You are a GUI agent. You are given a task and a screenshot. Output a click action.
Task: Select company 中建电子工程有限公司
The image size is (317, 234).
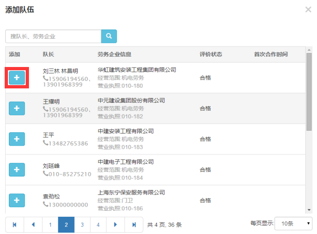(126, 162)
